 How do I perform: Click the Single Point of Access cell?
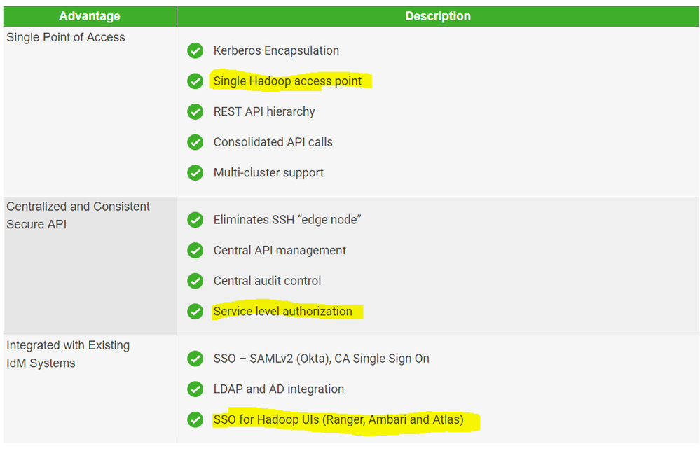[66, 38]
